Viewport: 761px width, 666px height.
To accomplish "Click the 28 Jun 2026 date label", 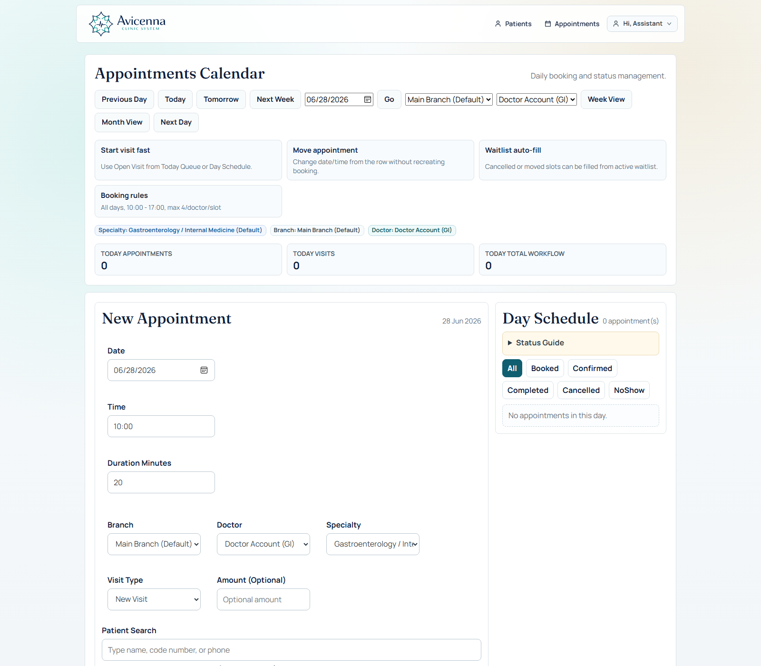I will coord(461,321).
